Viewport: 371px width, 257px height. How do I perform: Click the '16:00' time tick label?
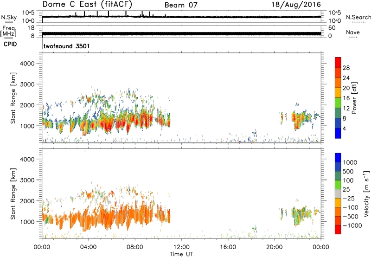228,247
